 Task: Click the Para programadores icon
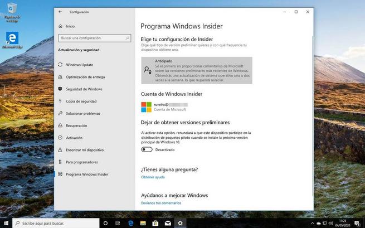click(60, 162)
